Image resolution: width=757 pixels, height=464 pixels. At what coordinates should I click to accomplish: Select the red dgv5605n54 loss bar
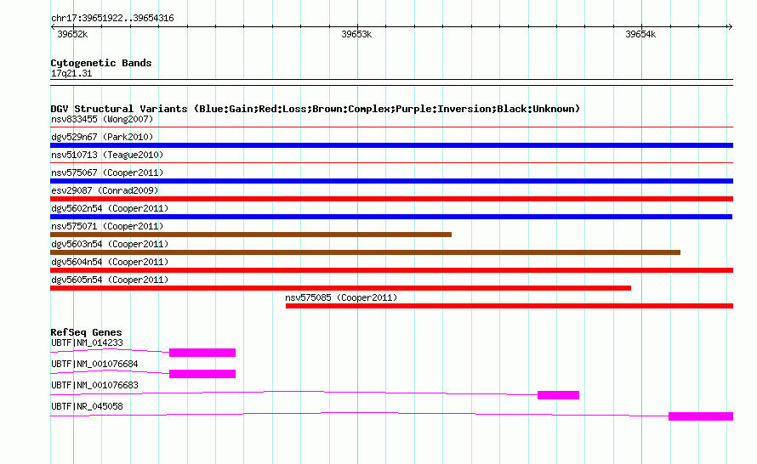[340, 288]
